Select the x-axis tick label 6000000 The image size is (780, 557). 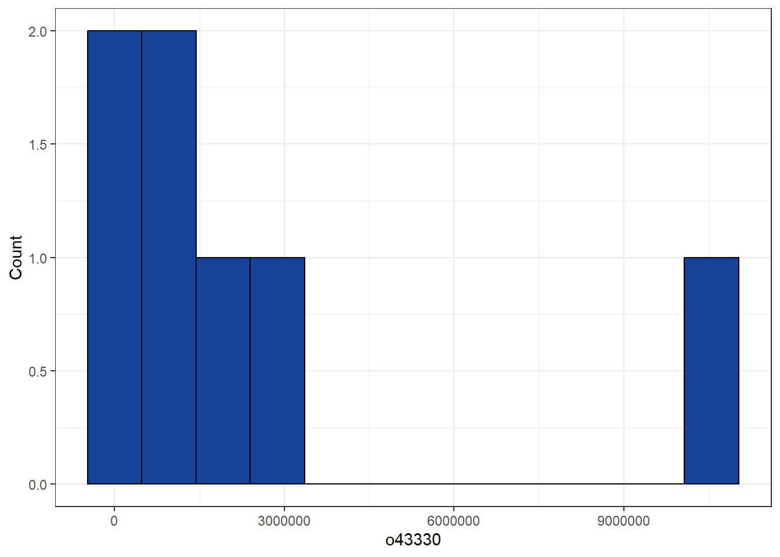453,521
